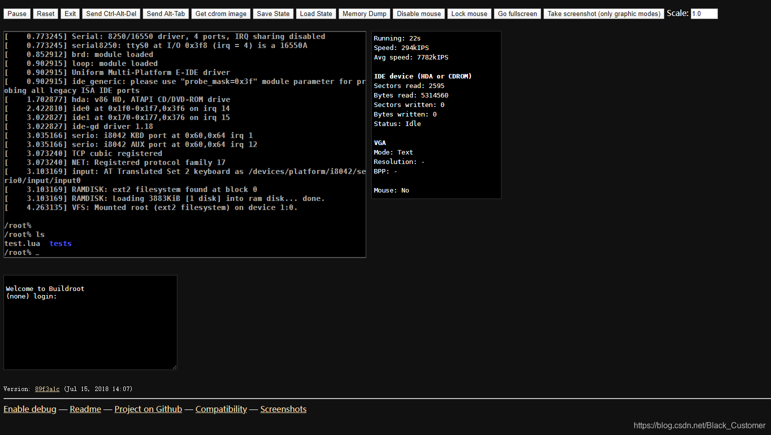Image resolution: width=771 pixels, height=435 pixels.
Task: Click 'IDE device (HDA or CDROM)' heading
Action: pos(423,76)
